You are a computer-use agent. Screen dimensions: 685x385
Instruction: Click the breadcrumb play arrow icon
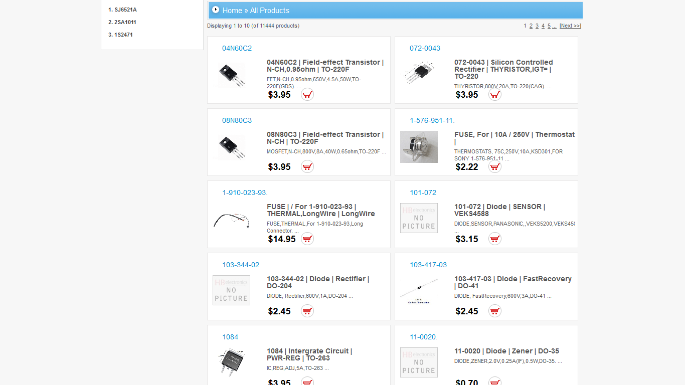coord(216,10)
